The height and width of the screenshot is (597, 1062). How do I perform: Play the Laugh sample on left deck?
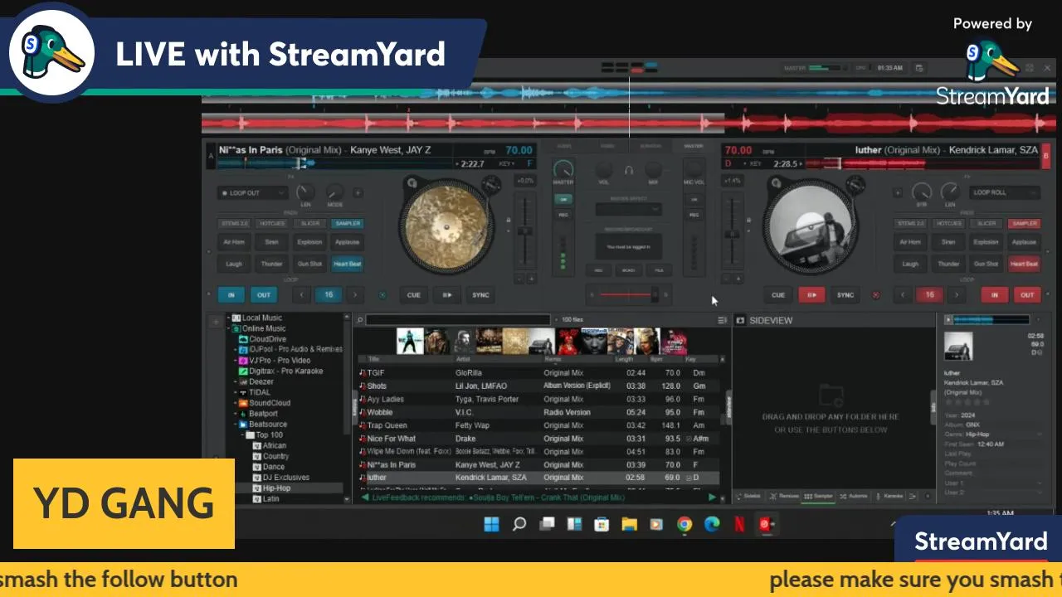coord(233,264)
